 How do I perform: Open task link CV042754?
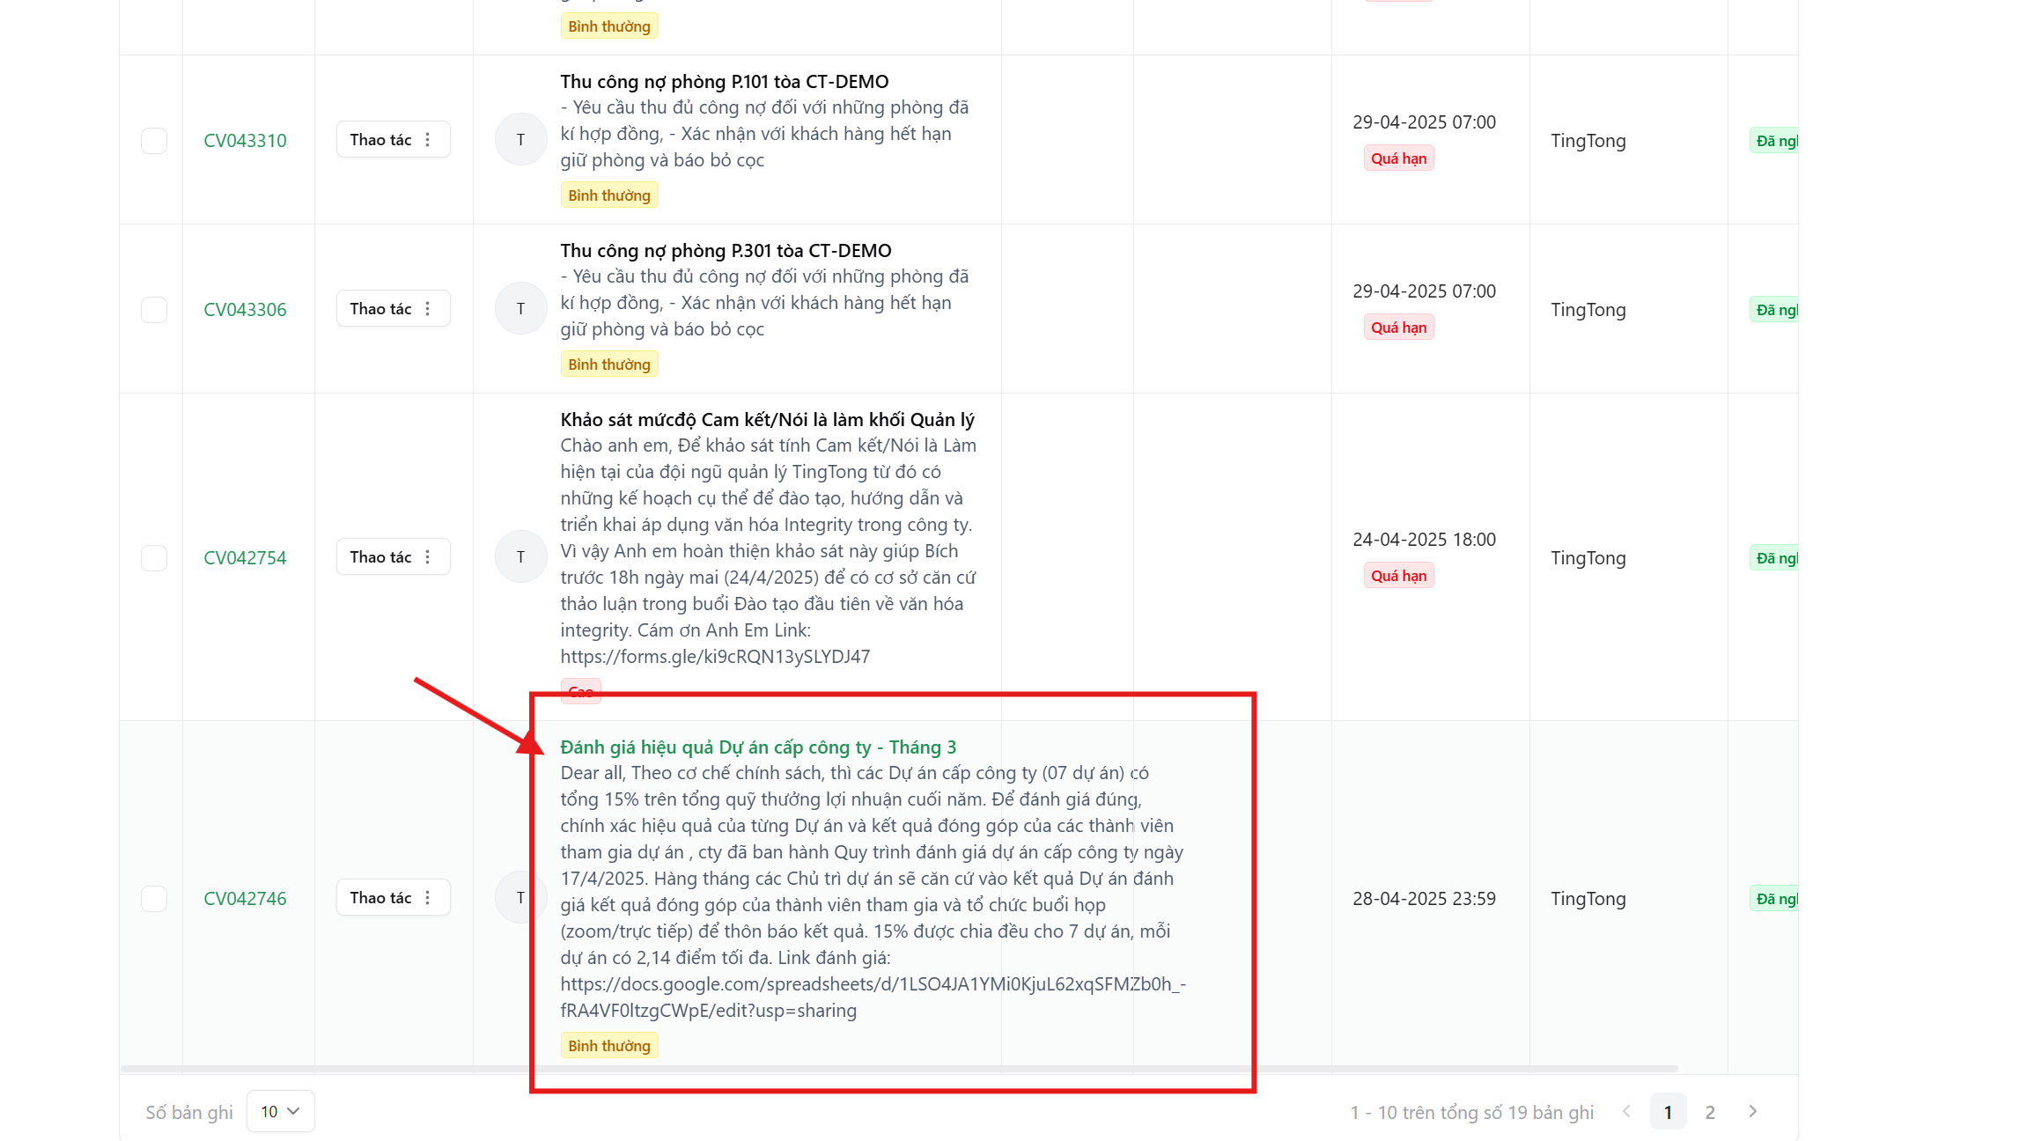coord(245,558)
